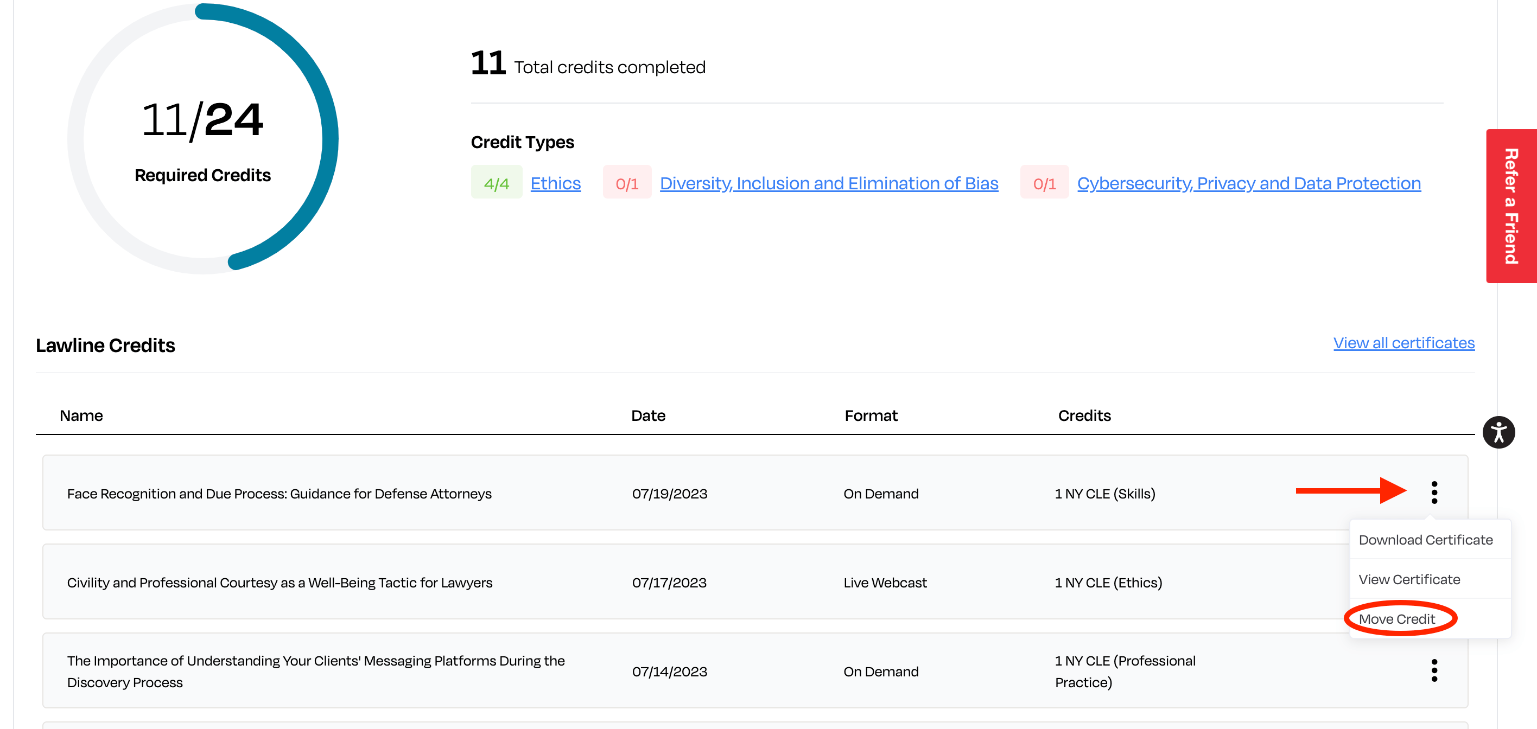Viewport: 1537px width, 729px height.
Task: Open the kebab menu for Face Recognition course
Action: pyautogui.click(x=1434, y=493)
